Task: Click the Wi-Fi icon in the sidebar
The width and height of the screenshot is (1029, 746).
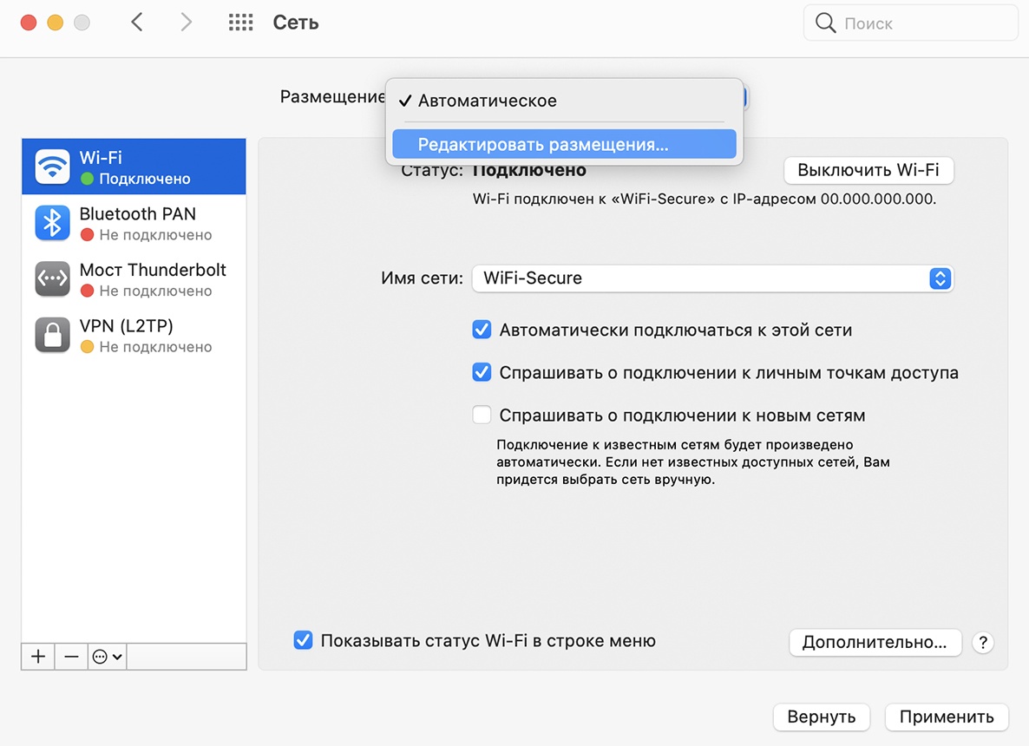Action: point(53,167)
